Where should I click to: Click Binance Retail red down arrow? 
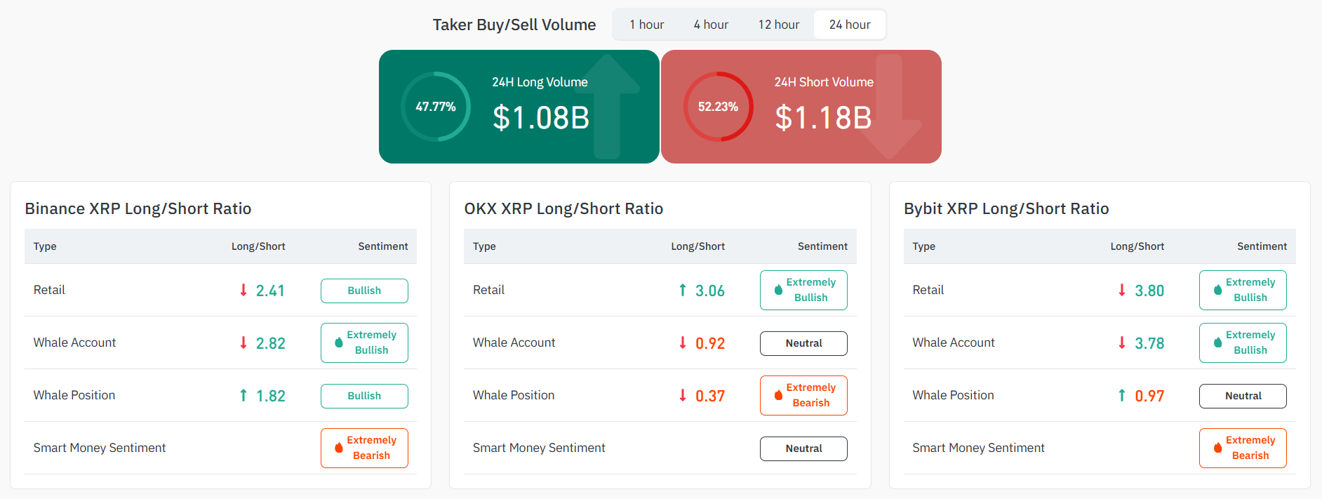click(243, 290)
